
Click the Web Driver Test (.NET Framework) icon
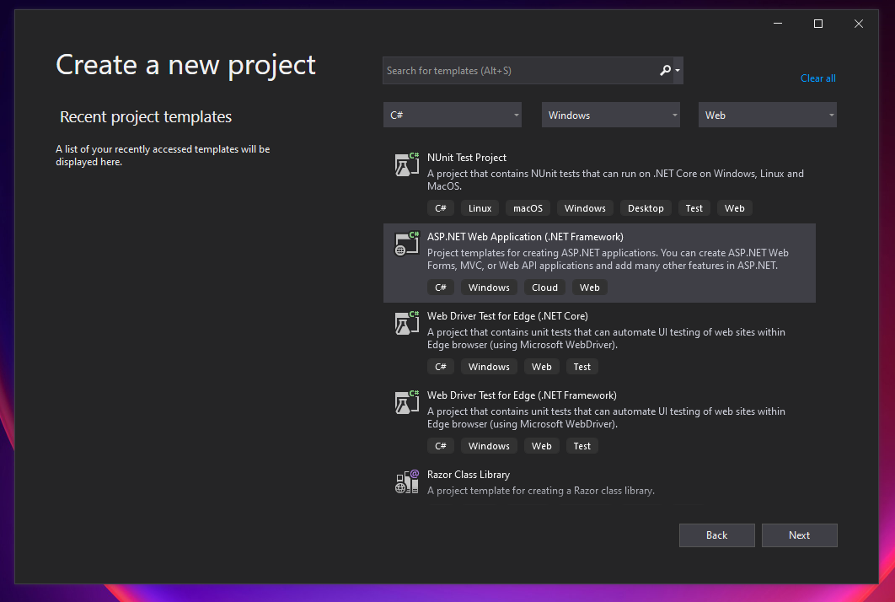(x=406, y=403)
